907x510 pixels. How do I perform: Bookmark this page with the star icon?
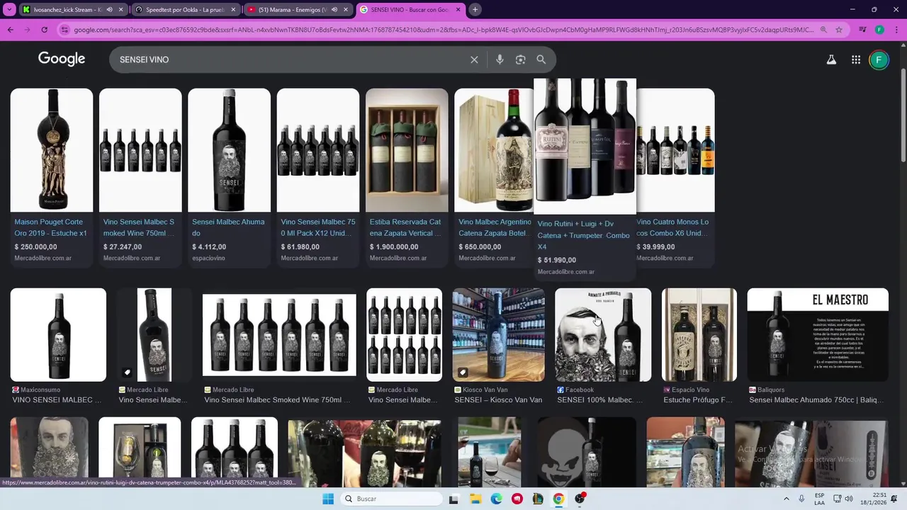[x=839, y=30]
